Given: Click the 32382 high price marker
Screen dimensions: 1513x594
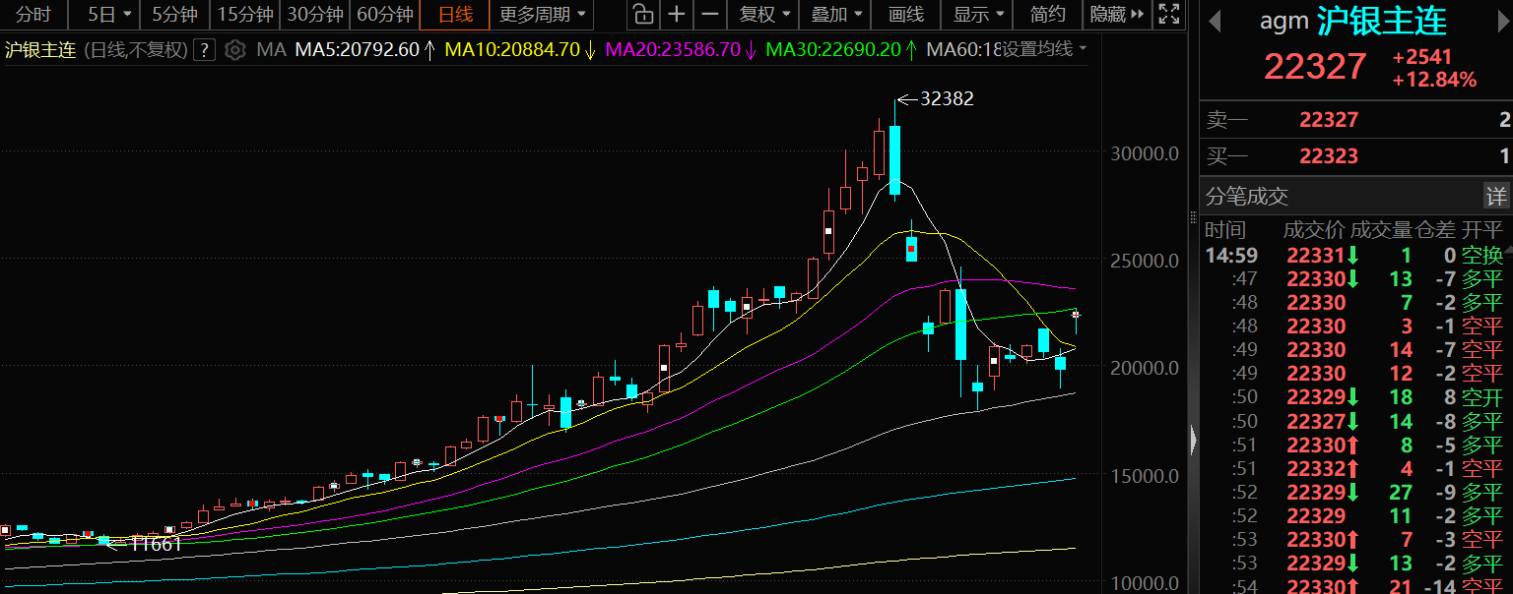Looking at the screenshot, I should click(x=946, y=98).
